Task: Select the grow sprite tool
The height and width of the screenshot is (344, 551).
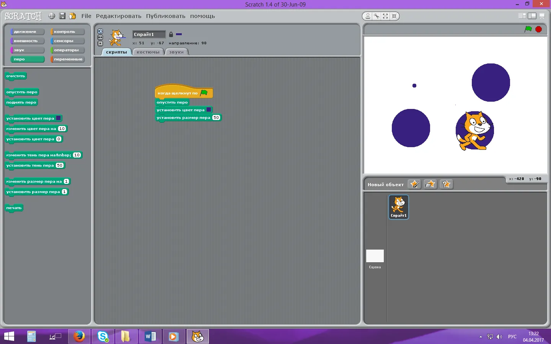Action: click(x=385, y=16)
